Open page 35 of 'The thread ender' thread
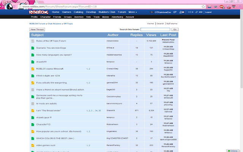 (99, 111)
